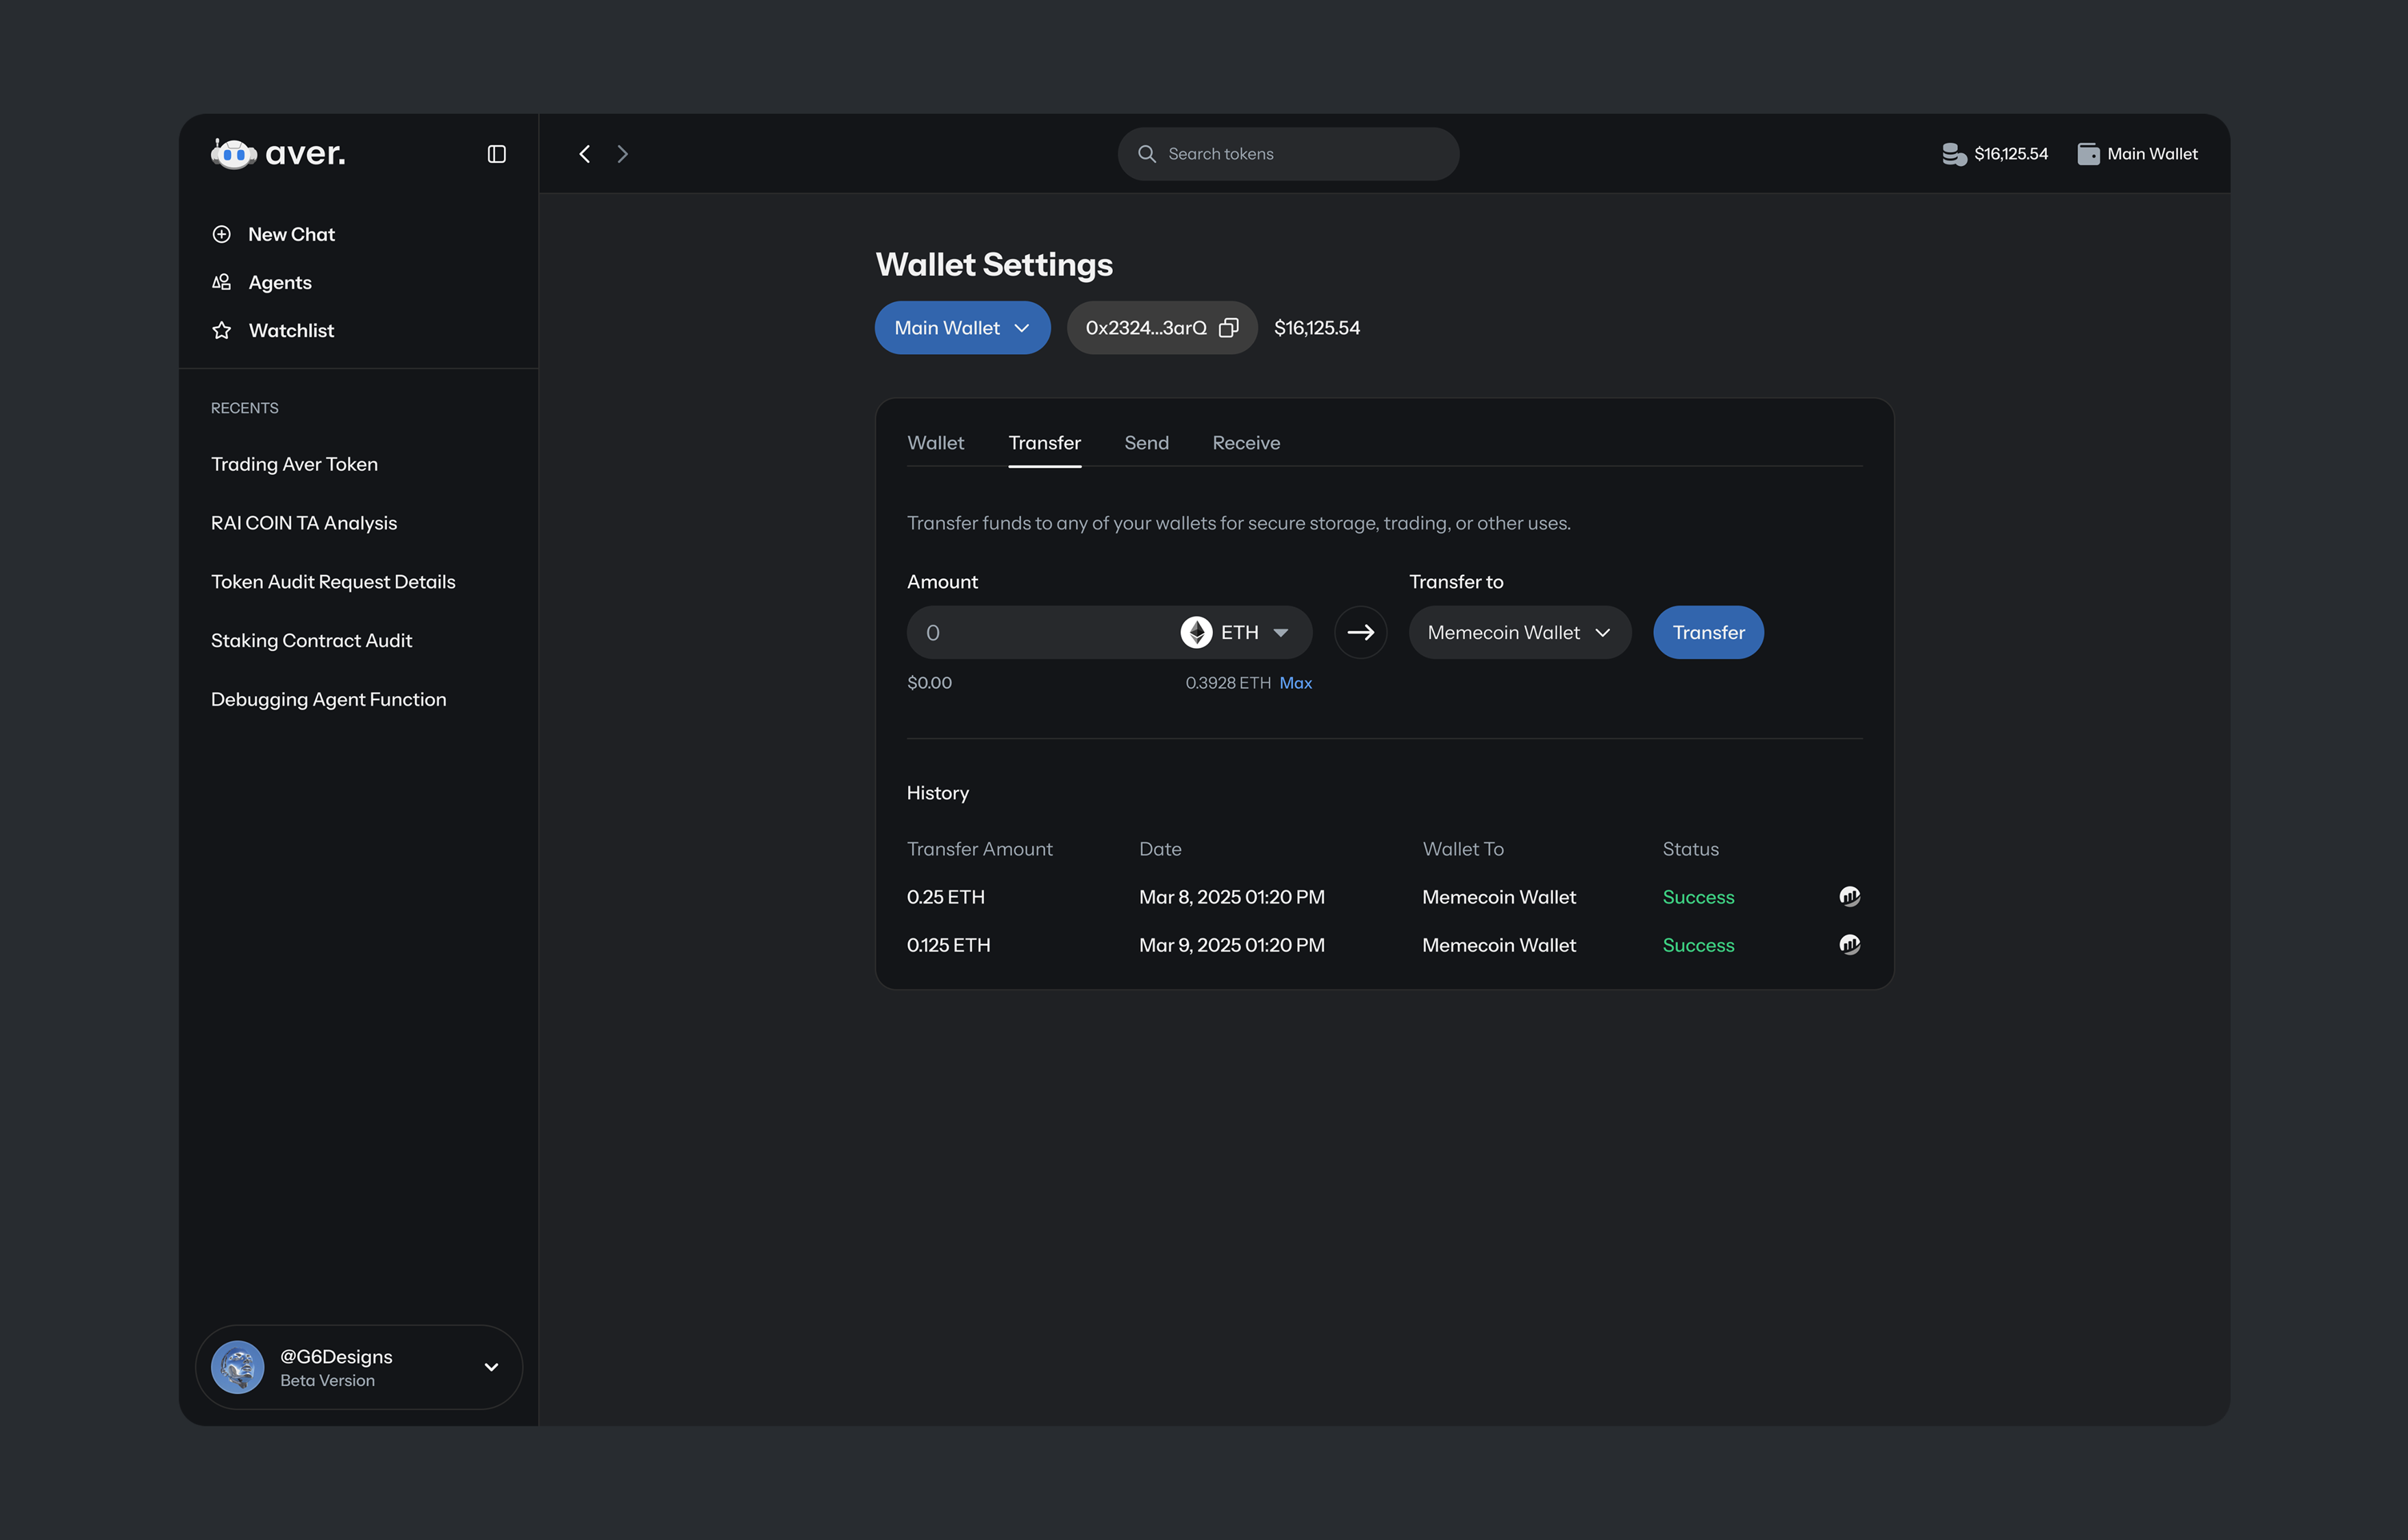The height and width of the screenshot is (1540, 2408).
Task: Click the $0.00 converted amount value
Action: click(929, 683)
